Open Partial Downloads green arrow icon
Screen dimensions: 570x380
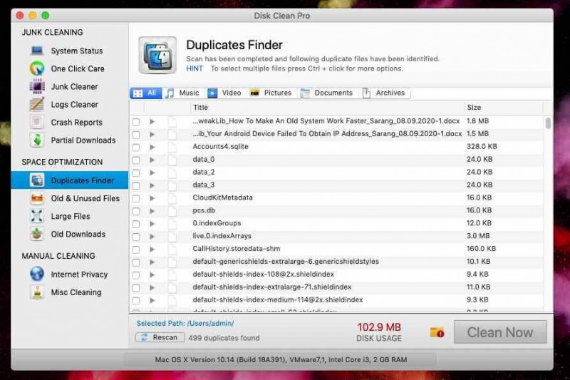pos(37,140)
